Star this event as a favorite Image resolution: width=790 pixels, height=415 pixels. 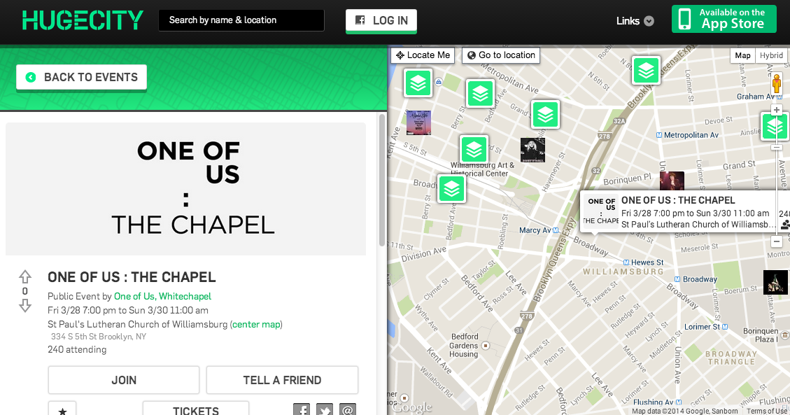[x=62, y=410]
